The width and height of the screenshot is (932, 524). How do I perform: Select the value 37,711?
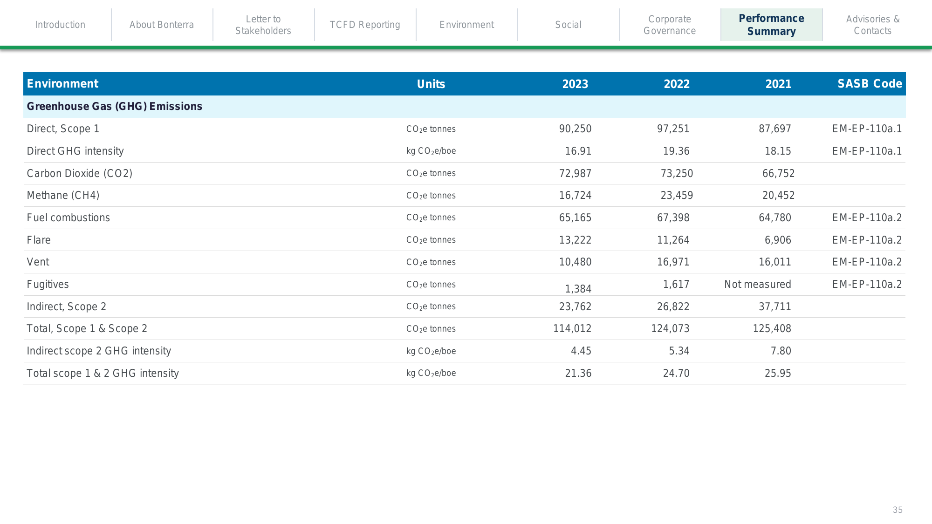775,306
